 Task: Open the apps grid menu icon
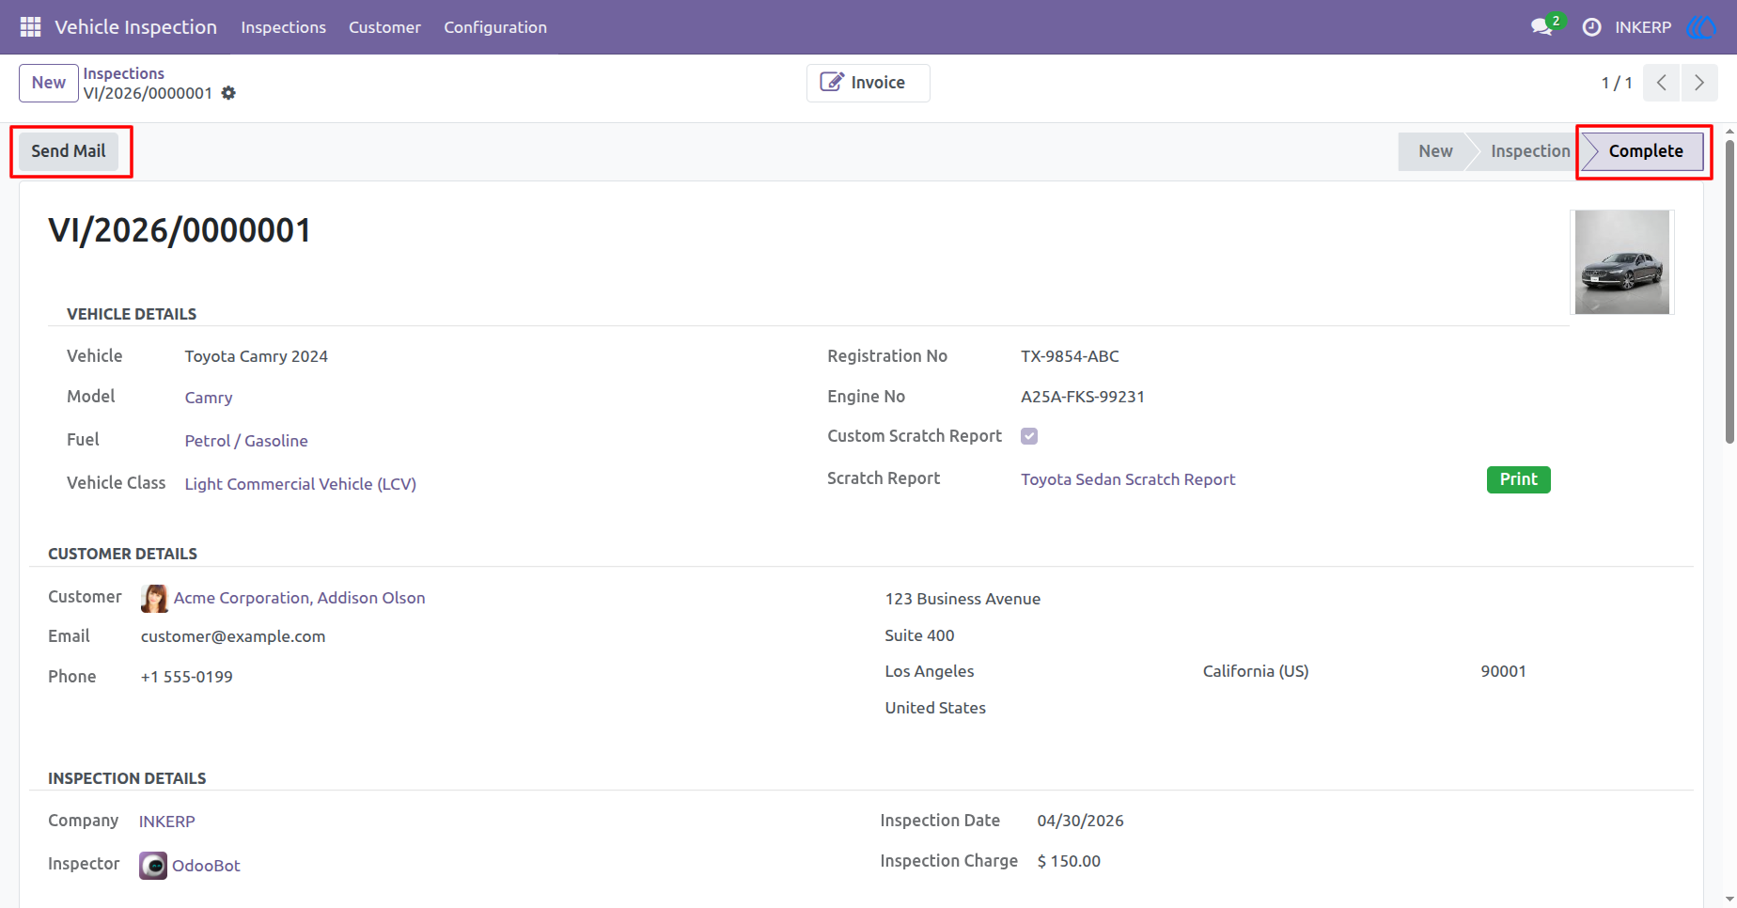[30, 27]
